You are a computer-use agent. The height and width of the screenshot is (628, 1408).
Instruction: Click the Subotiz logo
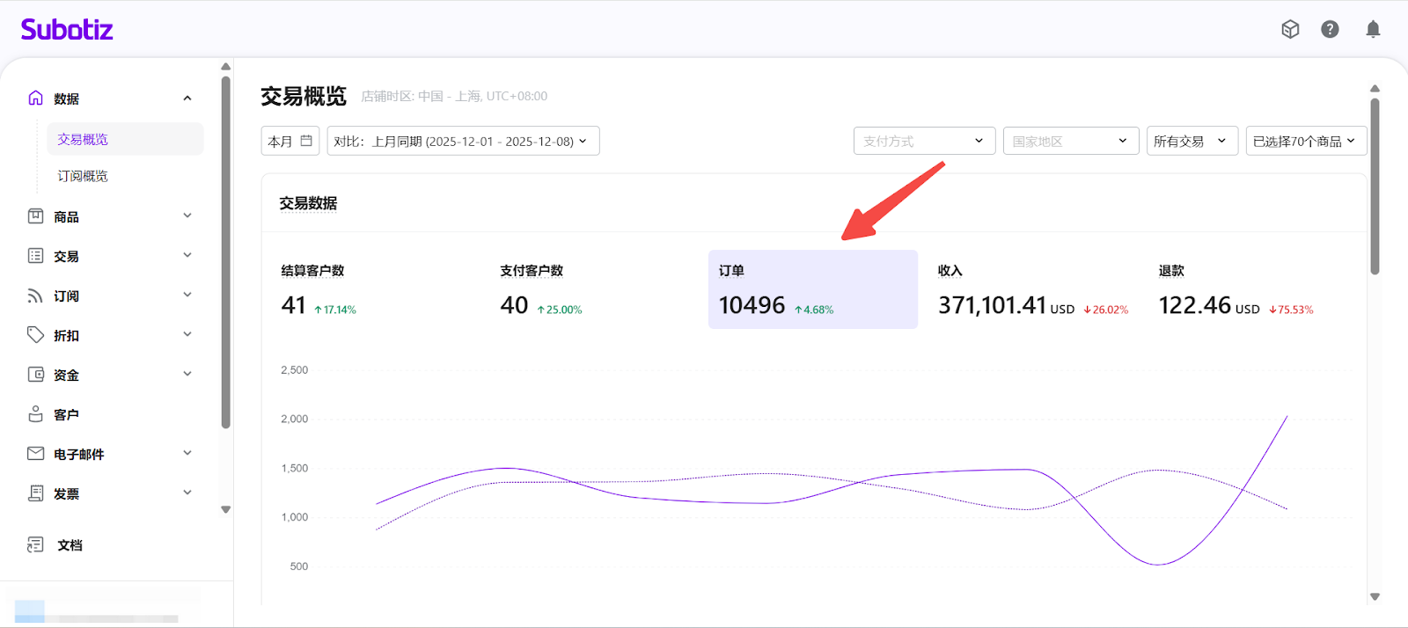(67, 30)
